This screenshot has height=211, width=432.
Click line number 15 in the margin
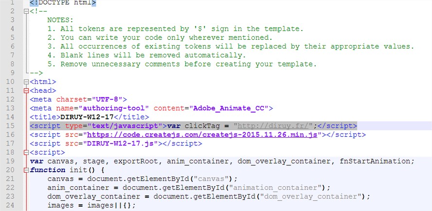coord(10,126)
